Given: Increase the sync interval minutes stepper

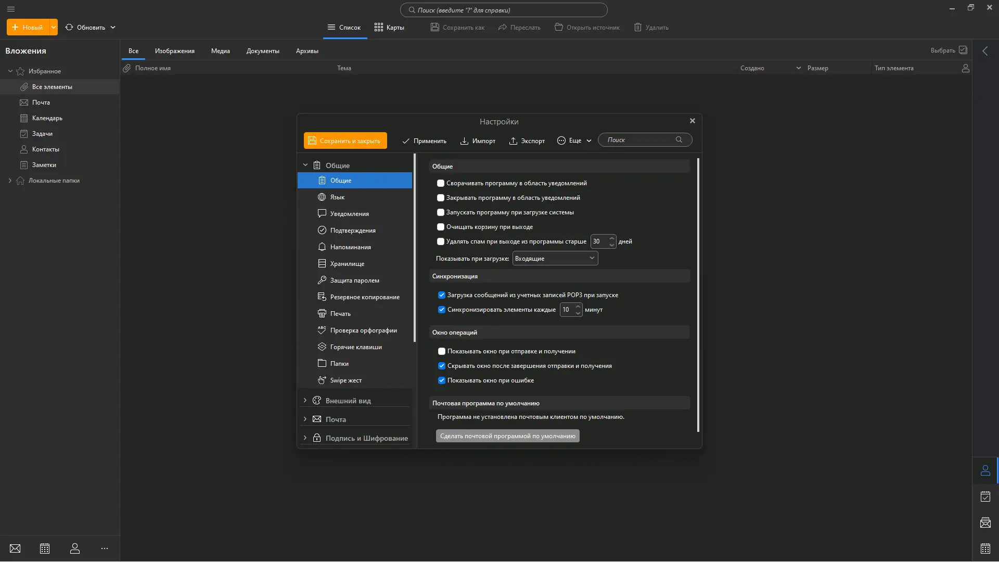Looking at the screenshot, I should [x=578, y=306].
